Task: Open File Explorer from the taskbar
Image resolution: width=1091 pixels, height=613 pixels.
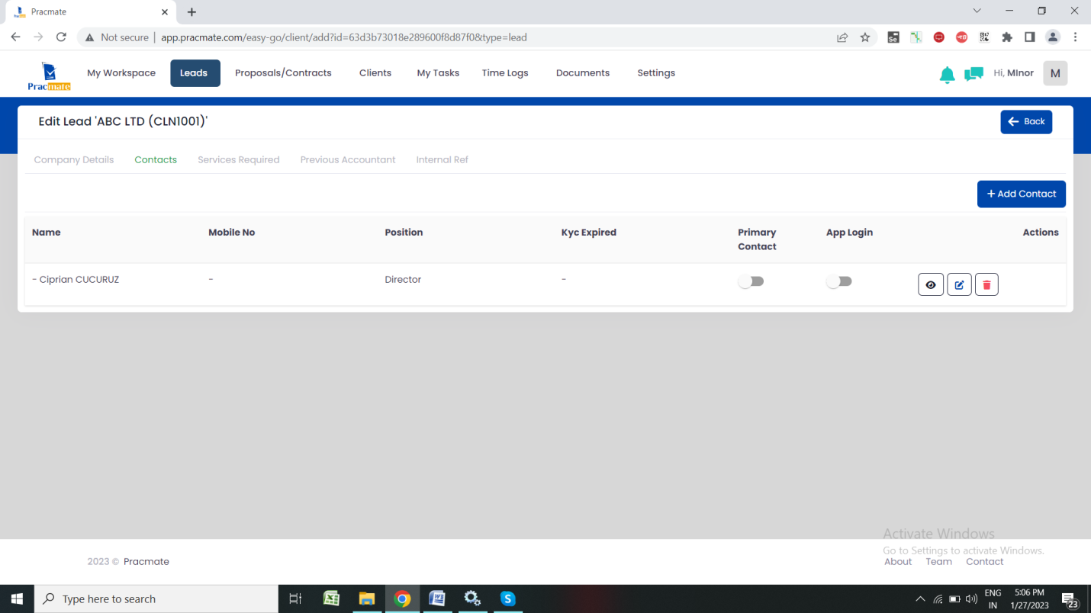Action: (367, 599)
